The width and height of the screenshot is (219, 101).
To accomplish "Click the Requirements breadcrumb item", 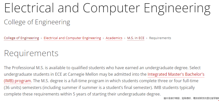I will (x=160, y=38).
